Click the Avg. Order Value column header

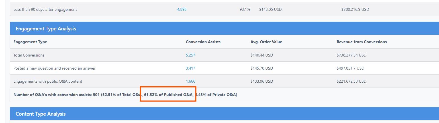pos(266,42)
